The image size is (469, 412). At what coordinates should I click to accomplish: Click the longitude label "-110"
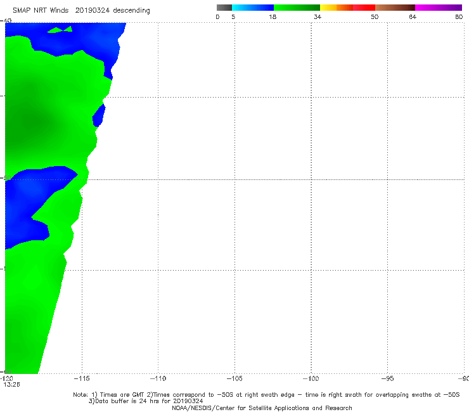pyautogui.click(x=158, y=378)
